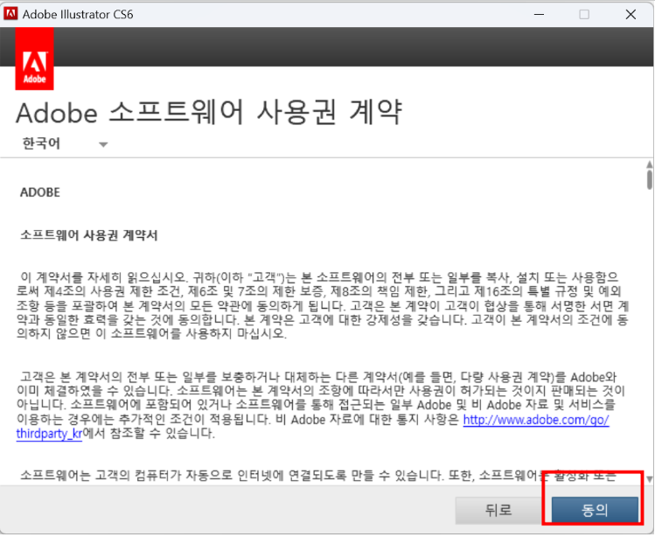The width and height of the screenshot is (655, 537).
Task: Minimize the Adobe Illustrator CS6 window
Action: point(539,15)
